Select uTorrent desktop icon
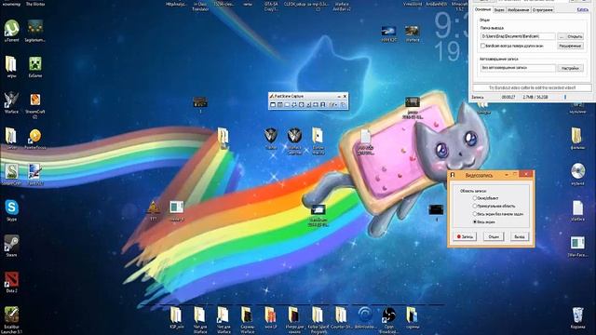This screenshot has width=596, height=335. click(x=11, y=31)
